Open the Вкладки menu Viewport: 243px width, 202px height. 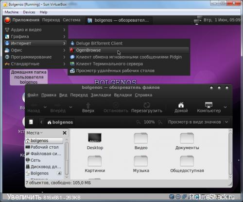pos(123,95)
